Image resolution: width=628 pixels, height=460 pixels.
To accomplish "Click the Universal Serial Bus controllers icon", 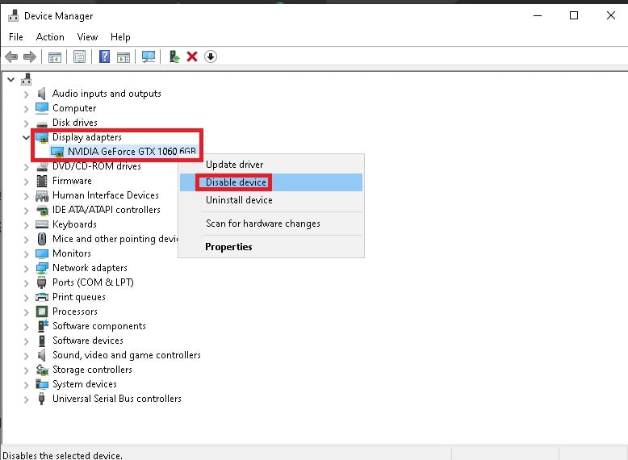I will 41,399.
